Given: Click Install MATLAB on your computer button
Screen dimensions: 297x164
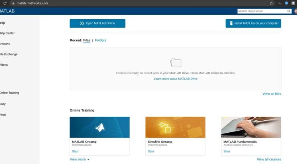Looking at the screenshot, I should [253, 23].
